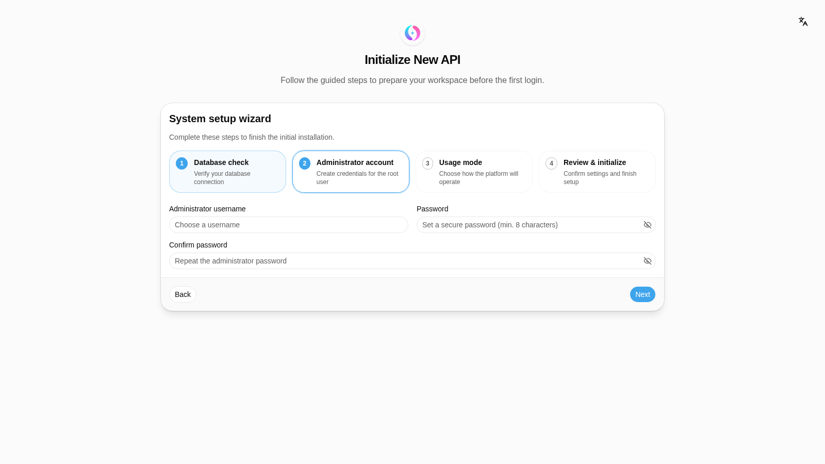Click the New API logo at top

click(x=412, y=33)
